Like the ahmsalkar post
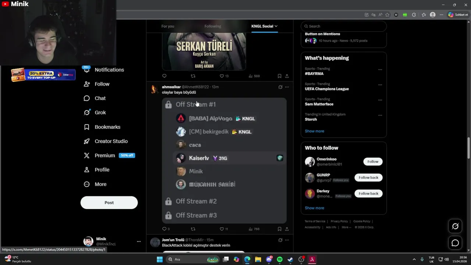The width and height of the screenshot is (471, 265). (x=224, y=229)
